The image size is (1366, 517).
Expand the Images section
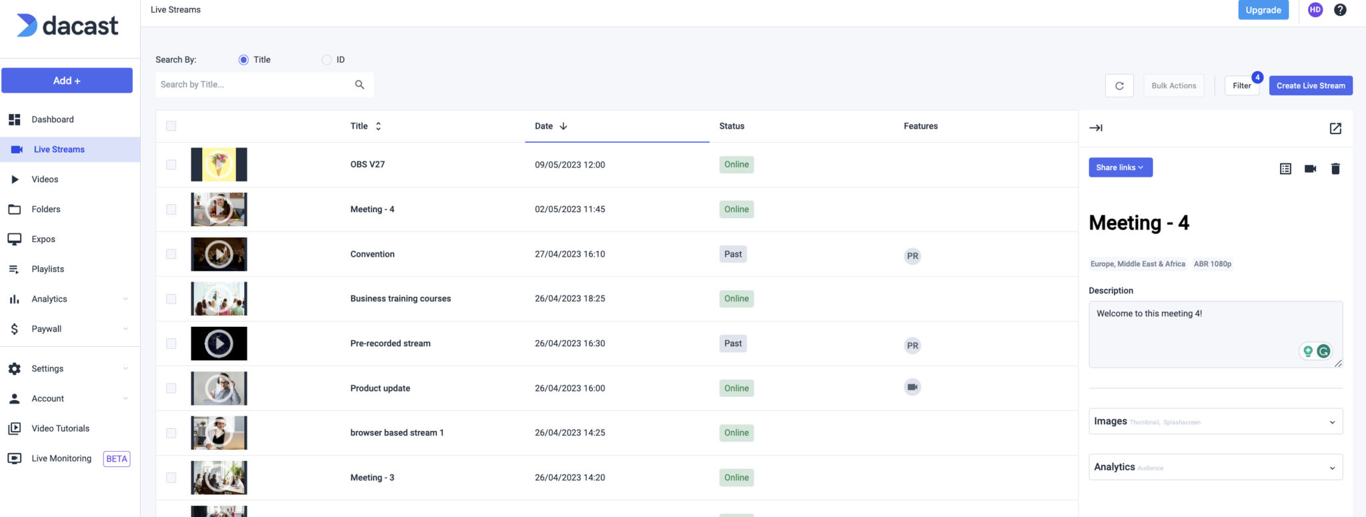point(1215,422)
